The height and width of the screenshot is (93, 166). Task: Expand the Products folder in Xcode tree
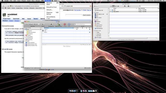click(x=26, y=34)
